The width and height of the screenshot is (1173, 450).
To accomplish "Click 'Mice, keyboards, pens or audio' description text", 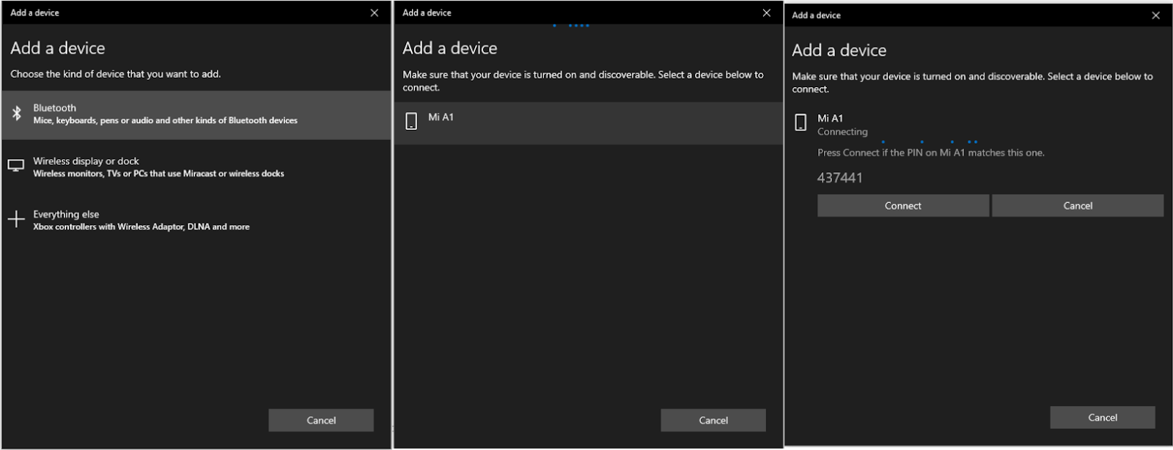I will coord(165,120).
